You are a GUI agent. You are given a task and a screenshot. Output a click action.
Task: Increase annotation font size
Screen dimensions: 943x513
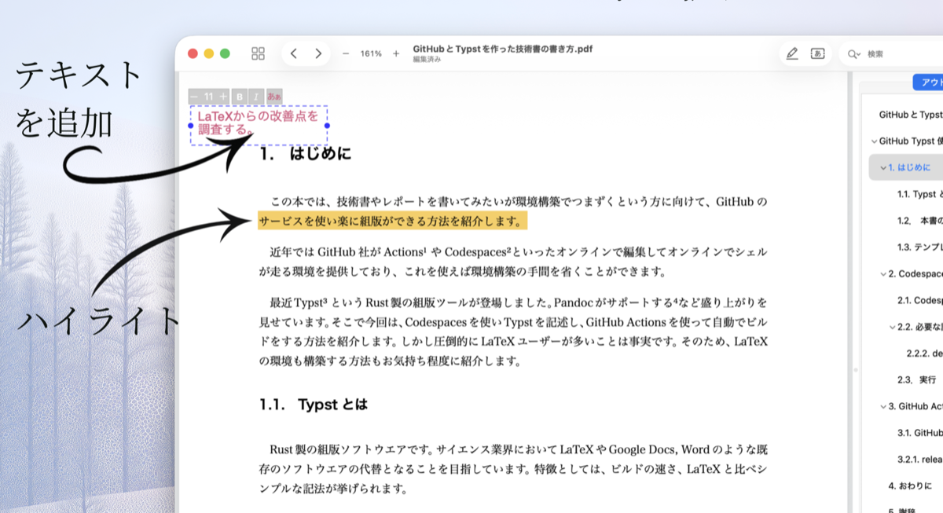point(224,96)
